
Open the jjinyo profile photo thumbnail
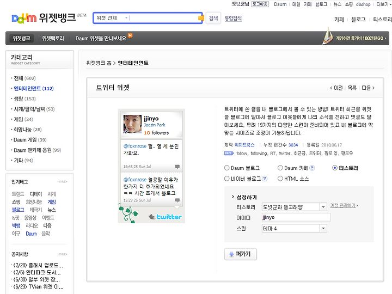132,124
